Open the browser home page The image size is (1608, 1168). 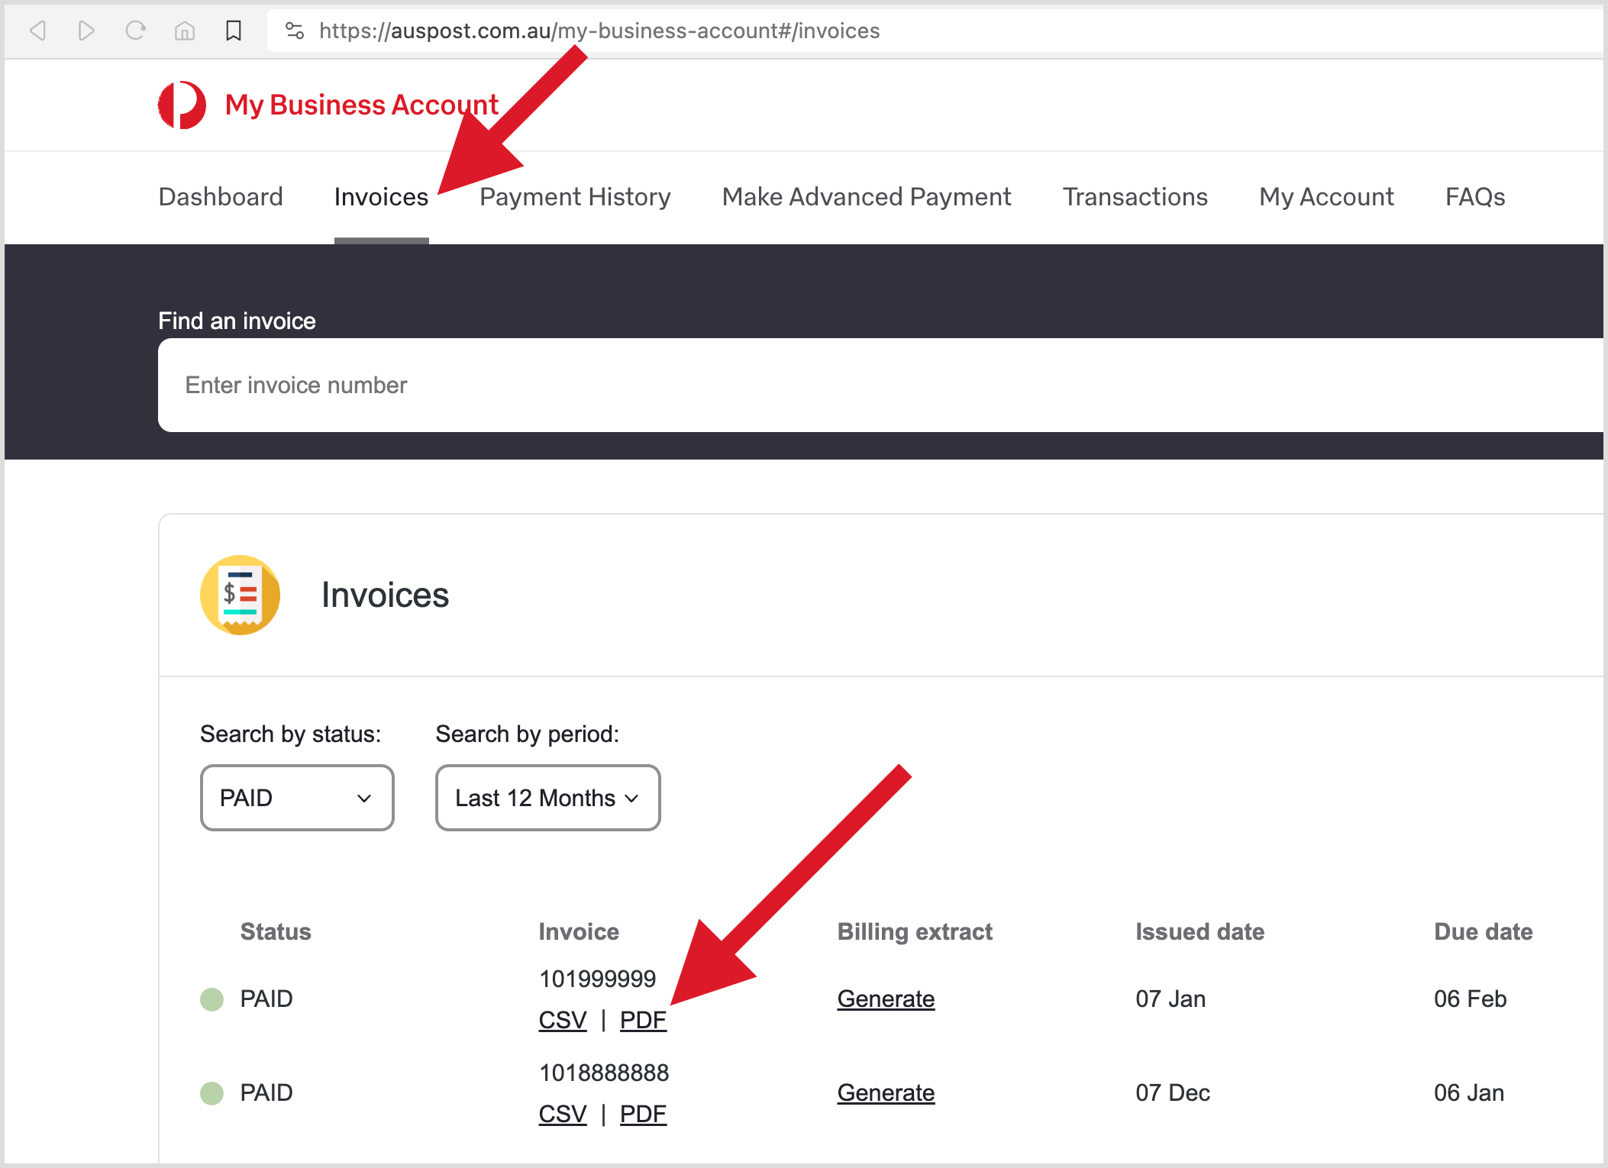click(x=184, y=31)
